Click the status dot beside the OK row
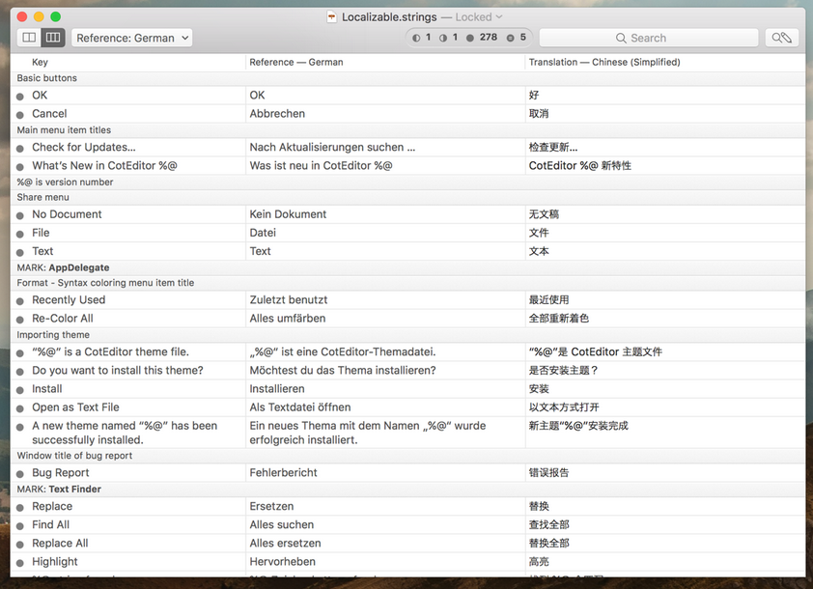 coord(18,96)
